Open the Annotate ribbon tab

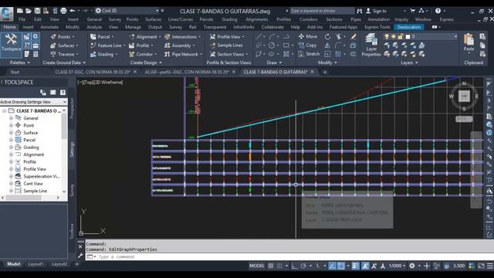[49, 27]
